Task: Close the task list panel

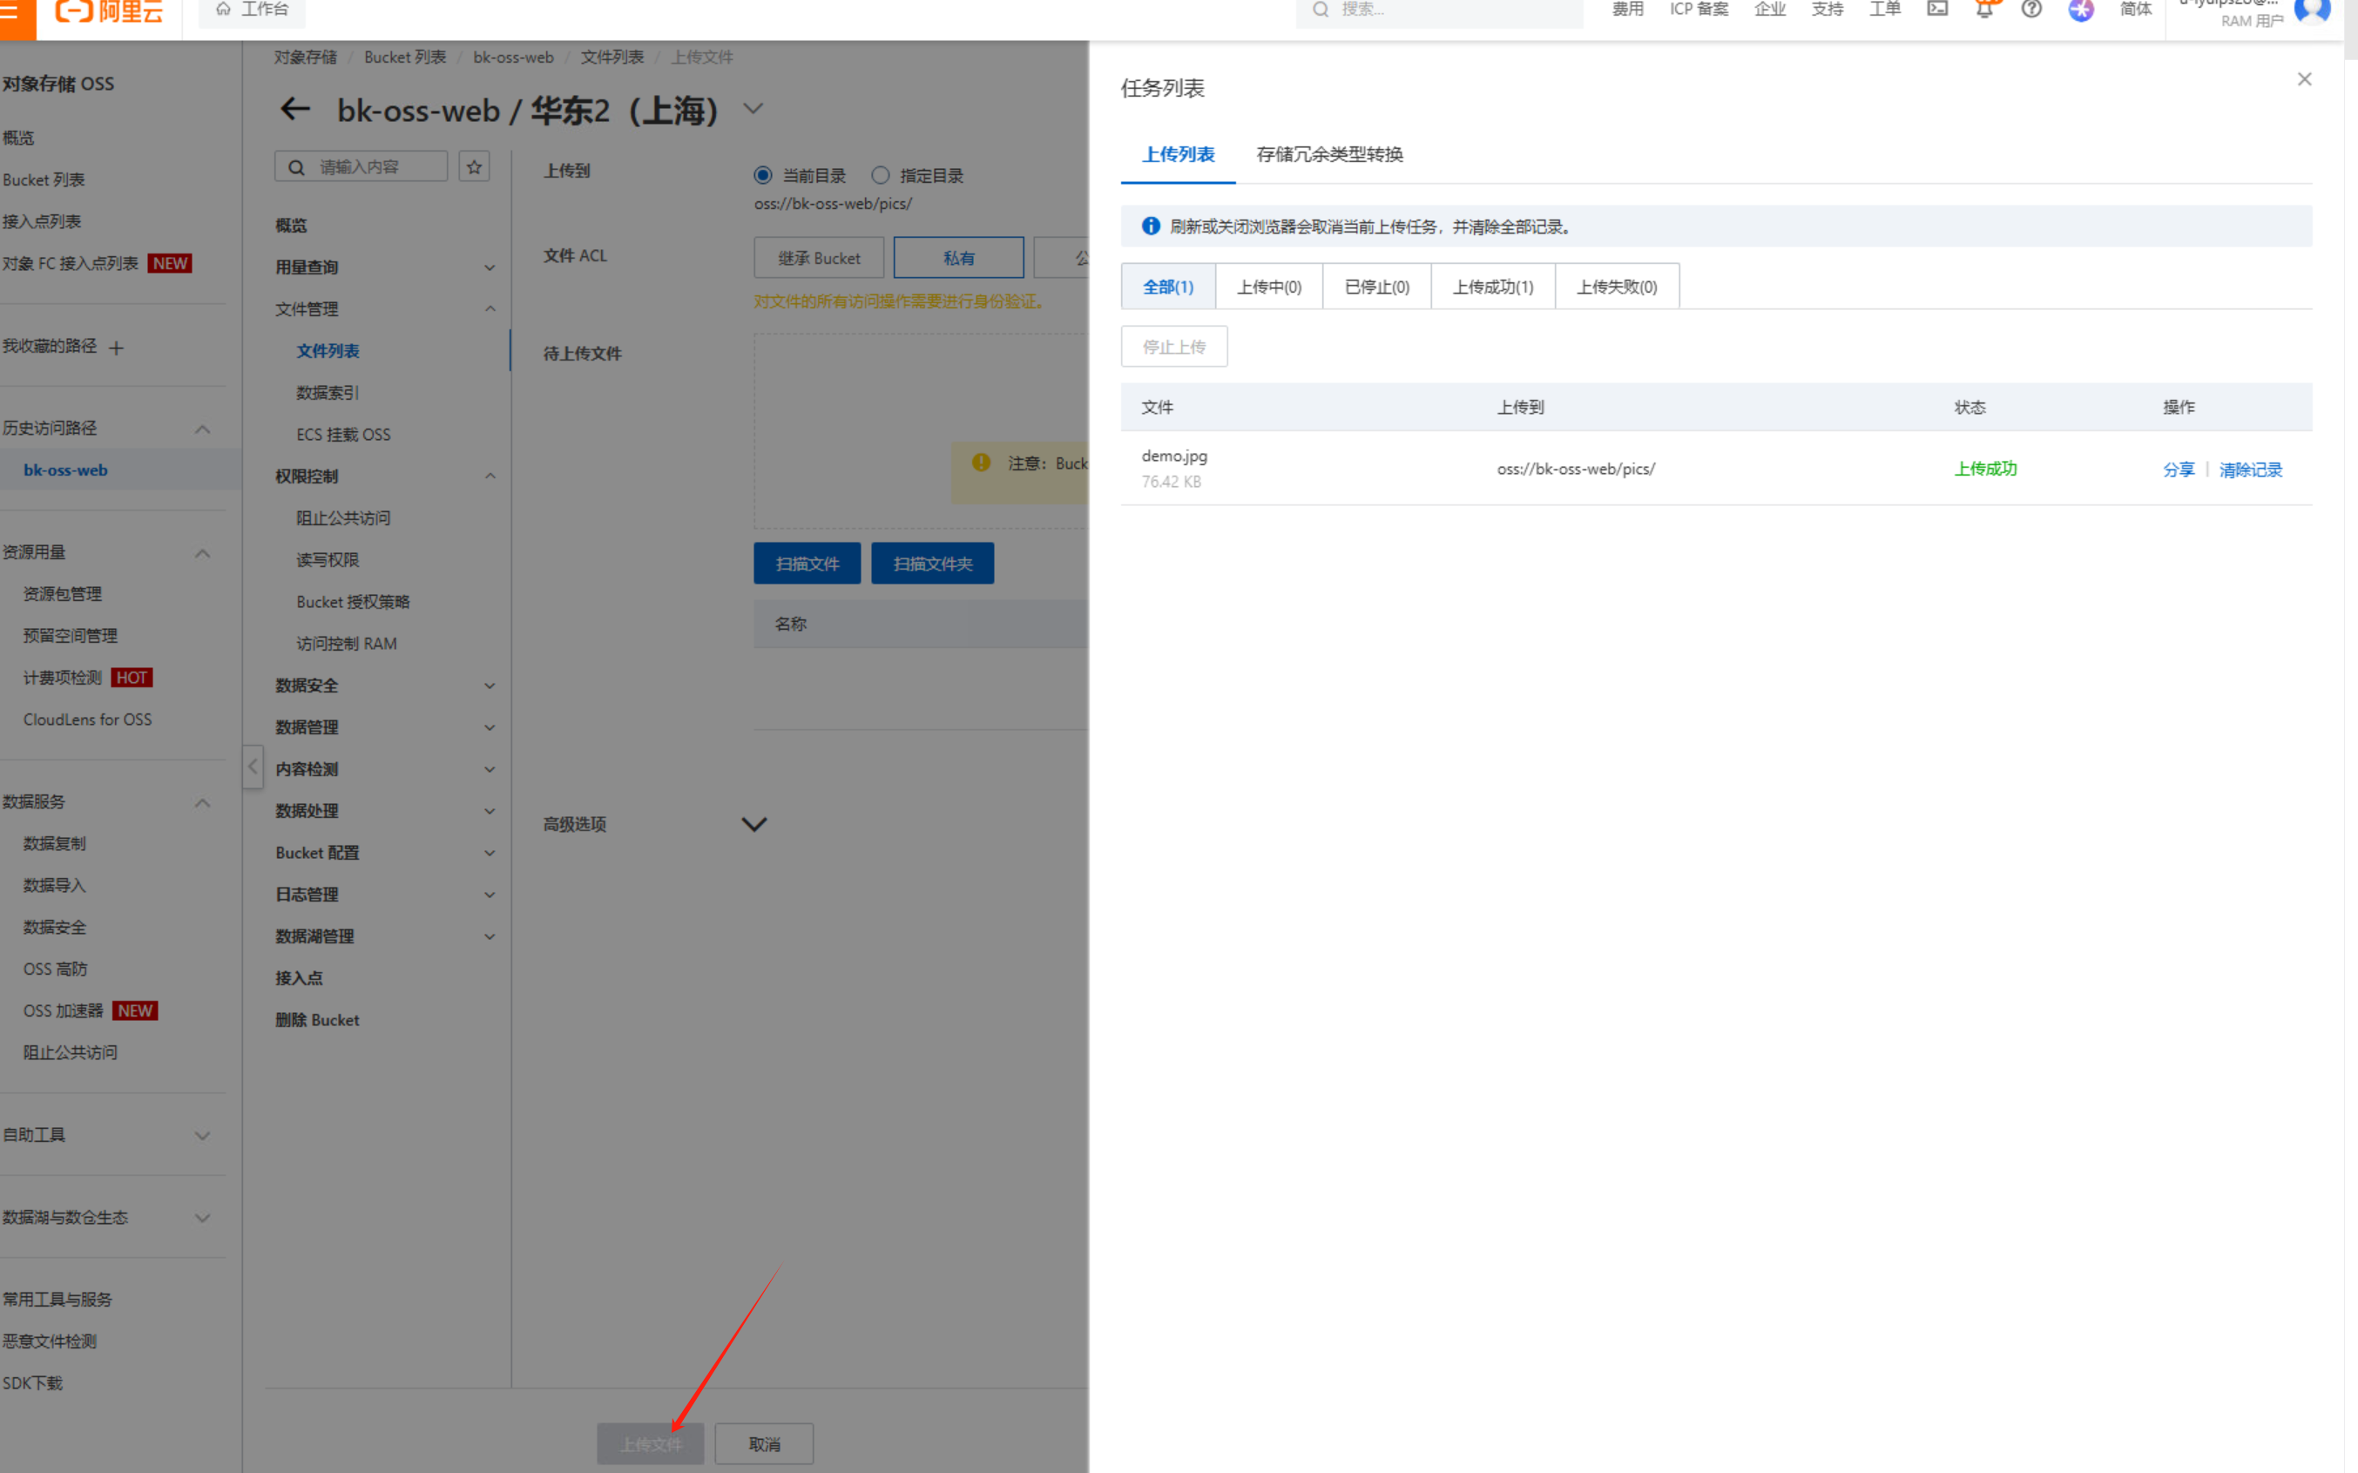Action: 2305,80
